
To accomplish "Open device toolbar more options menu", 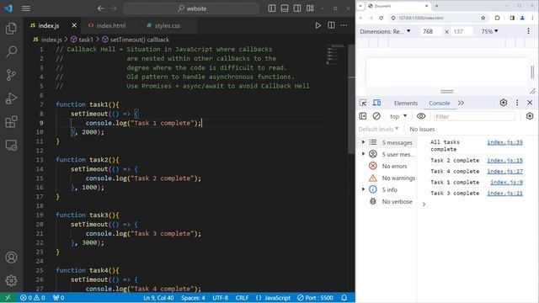I will 528,31.
